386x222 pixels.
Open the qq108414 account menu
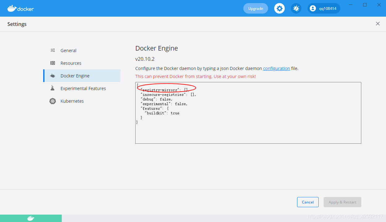(x=324, y=8)
